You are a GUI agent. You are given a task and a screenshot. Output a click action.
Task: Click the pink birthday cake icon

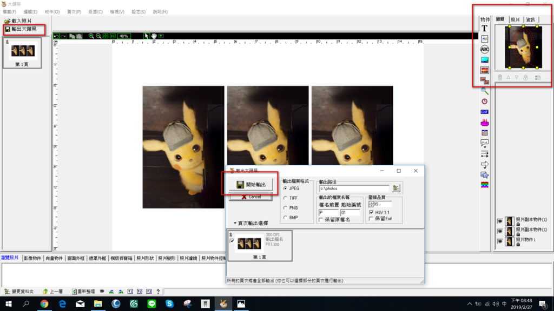[484, 123]
